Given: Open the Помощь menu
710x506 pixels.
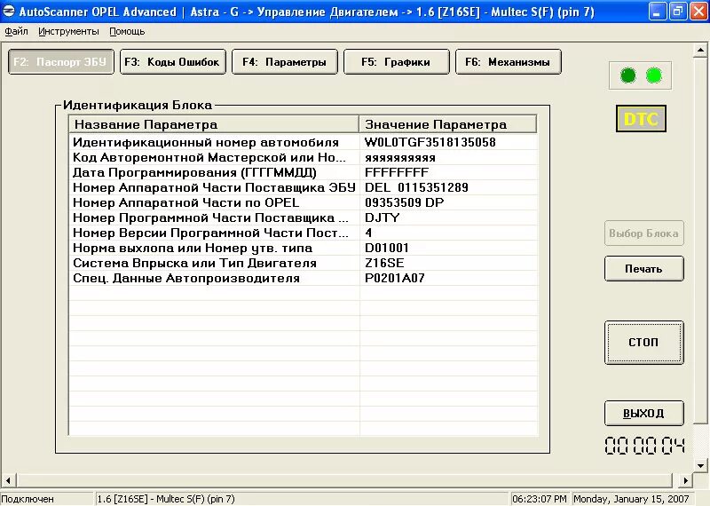Looking at the screenshot, I should (x=127, y=31).
